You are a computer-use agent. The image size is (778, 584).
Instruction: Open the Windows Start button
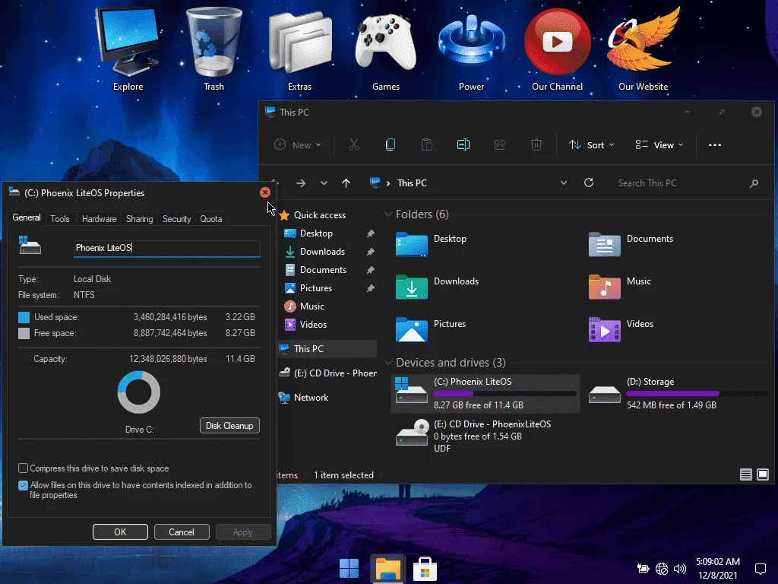[349, 568]
